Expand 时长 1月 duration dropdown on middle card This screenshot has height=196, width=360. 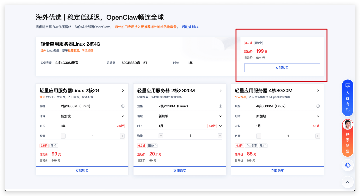(x=221, y=126)
